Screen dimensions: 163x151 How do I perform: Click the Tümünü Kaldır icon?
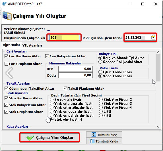(92, 141)
